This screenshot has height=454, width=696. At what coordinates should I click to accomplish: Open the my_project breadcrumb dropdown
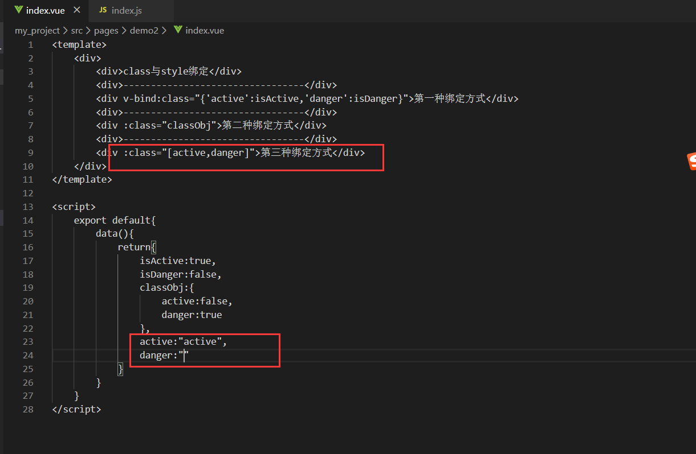[x=38, y=30]
